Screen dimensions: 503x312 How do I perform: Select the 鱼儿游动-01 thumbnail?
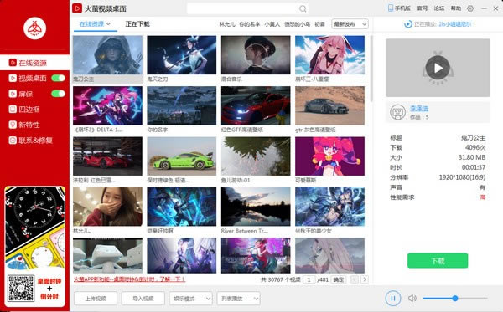click(x=256, y=156)
